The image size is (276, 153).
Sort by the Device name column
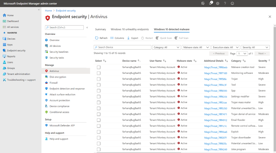(132, 61)
